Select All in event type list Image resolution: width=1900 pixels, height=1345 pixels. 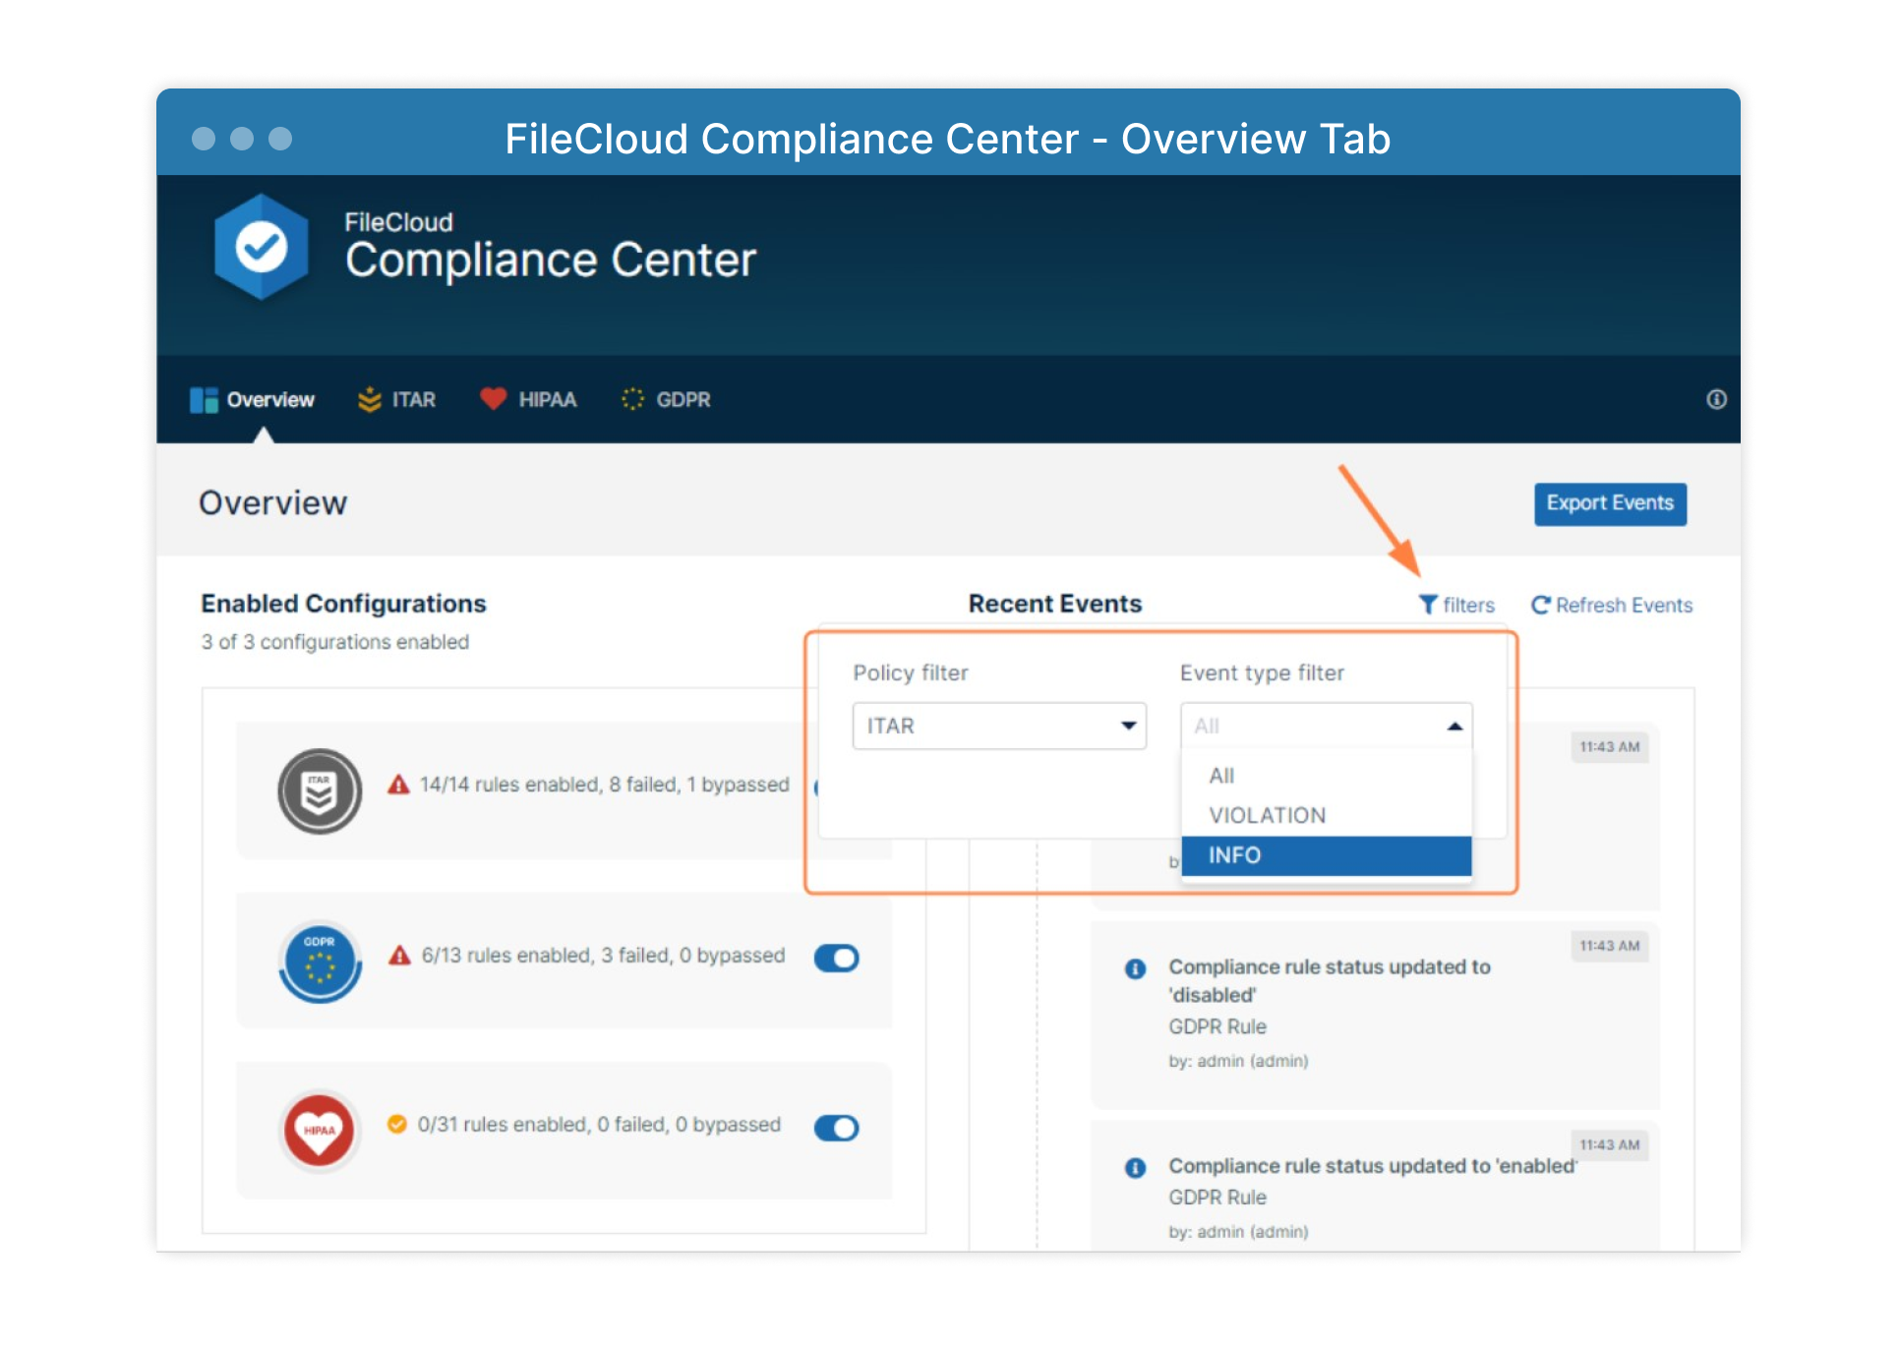click(x=1326, y=776)
